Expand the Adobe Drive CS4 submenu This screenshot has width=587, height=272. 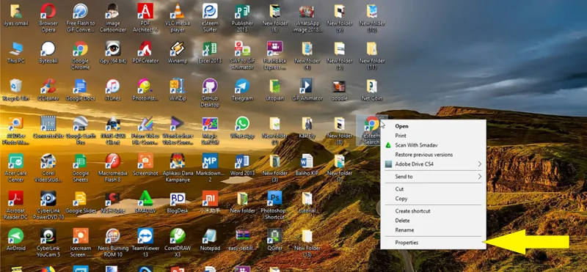click(x=433, y=164)
